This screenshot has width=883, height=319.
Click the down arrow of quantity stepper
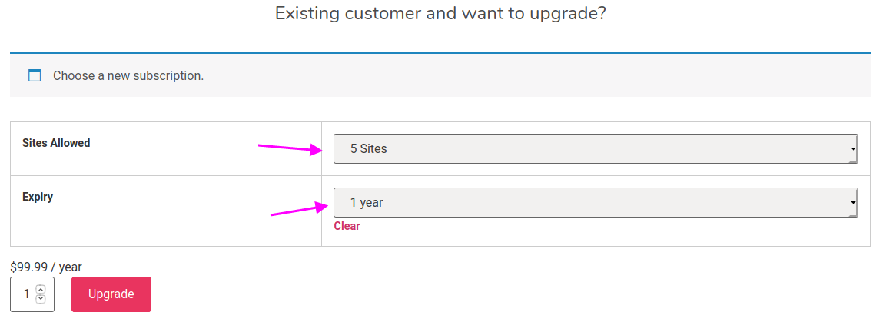[40, 299]
